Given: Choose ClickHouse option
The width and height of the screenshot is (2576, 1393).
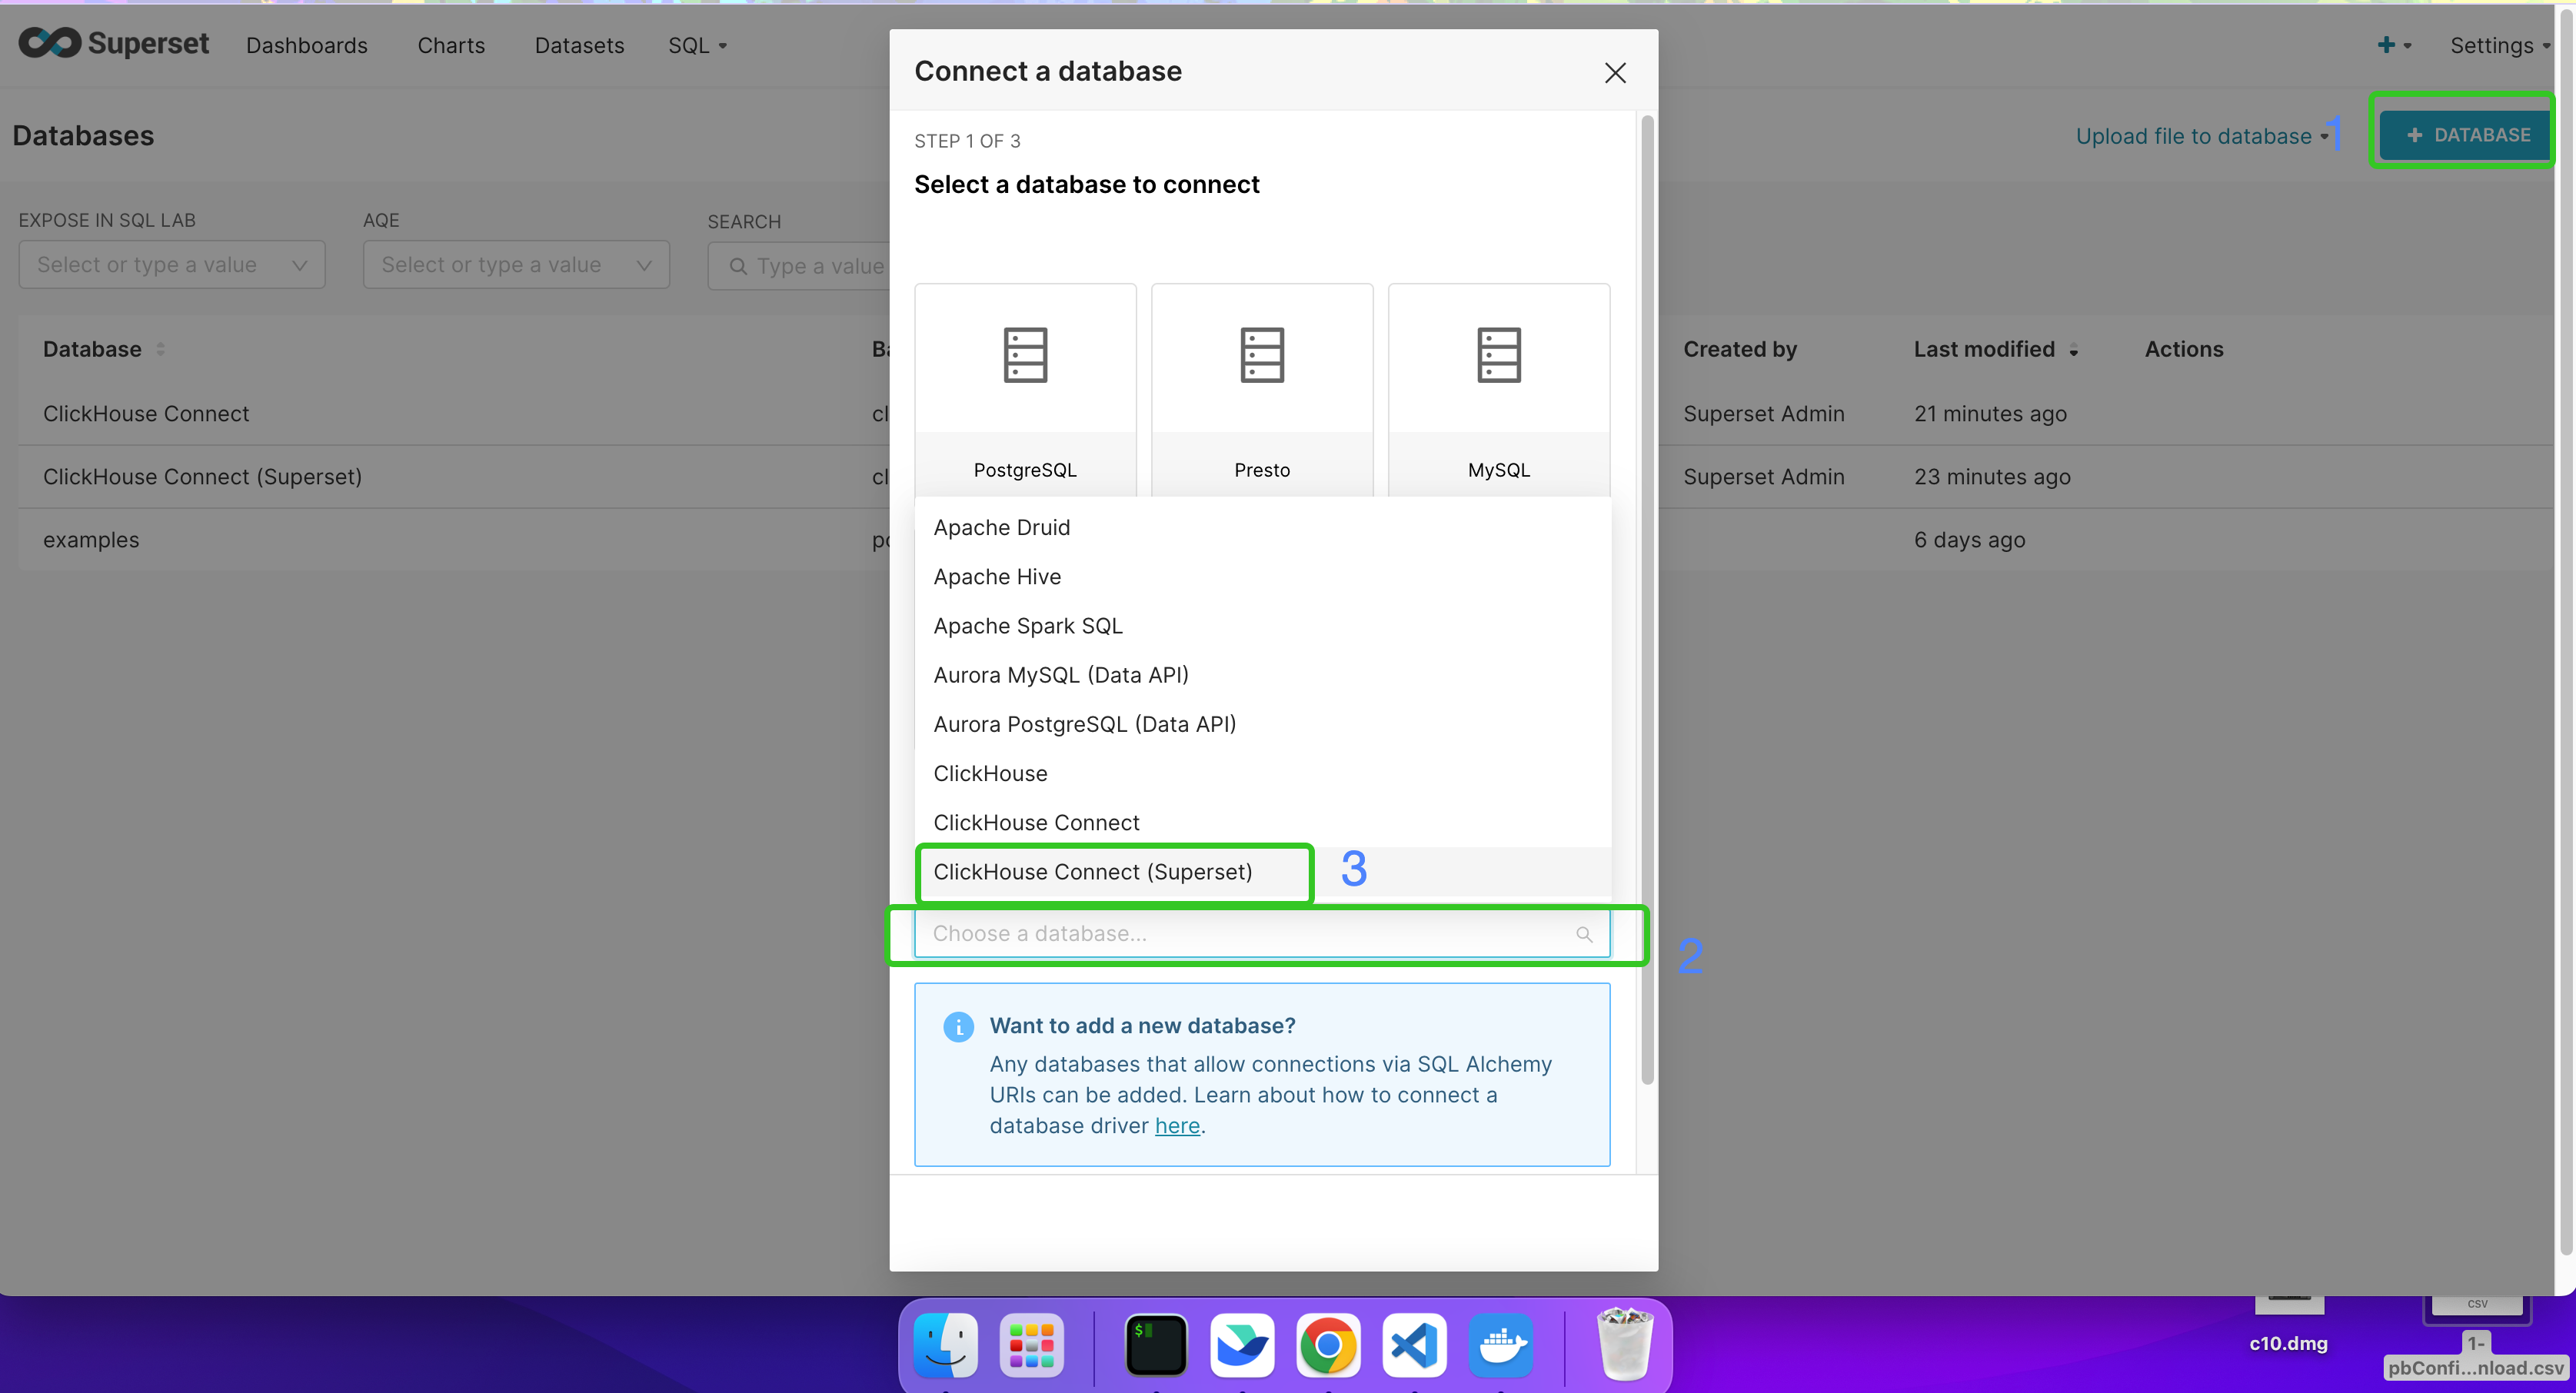Looking at the screenshot, I should (x=1262, y=773).
